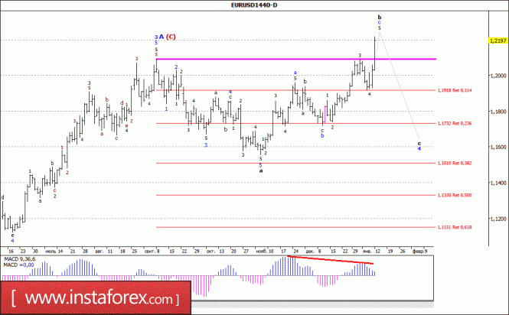Image resolution: width=509 pixels, height=315 pixels.
Task: Select the 1,1330 Ret 0,500 level label
Action: click(455, 195)
